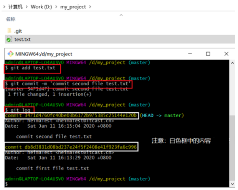This screenshot has width=238, height=190.
Task: Open the .git folder name
Action: tap(18, 31)
